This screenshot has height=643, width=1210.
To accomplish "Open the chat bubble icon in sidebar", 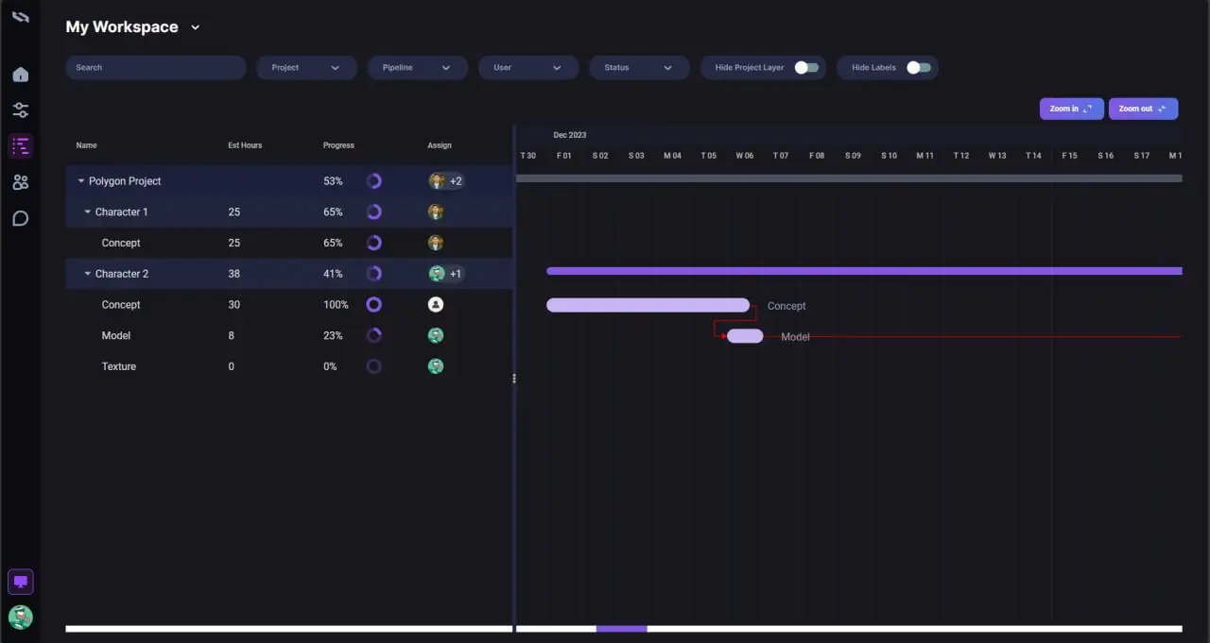I will 20,219.
